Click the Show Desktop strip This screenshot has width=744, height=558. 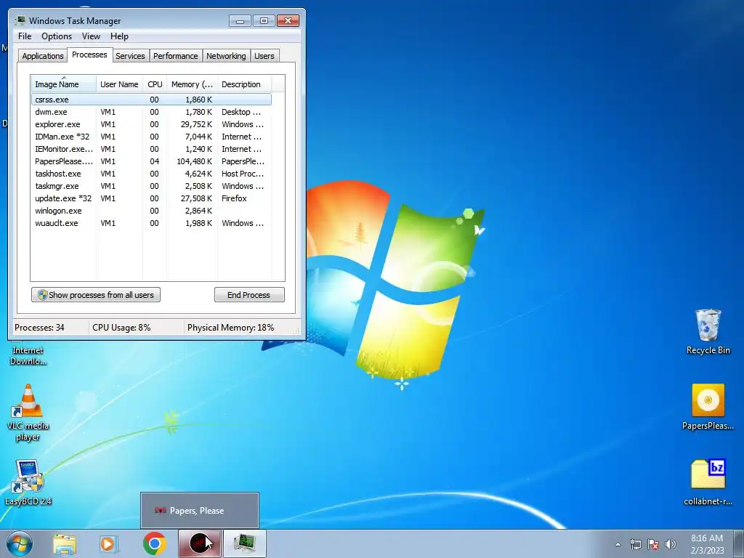(740, 544)
